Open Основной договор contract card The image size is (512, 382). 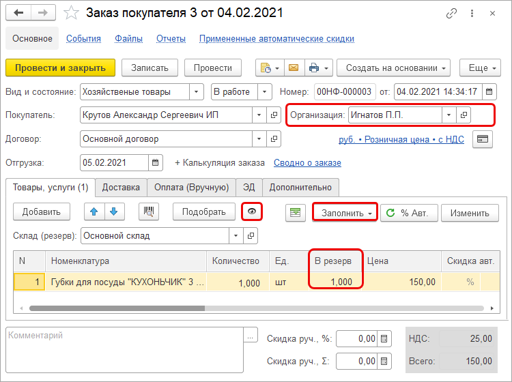(x=274, y=139)
